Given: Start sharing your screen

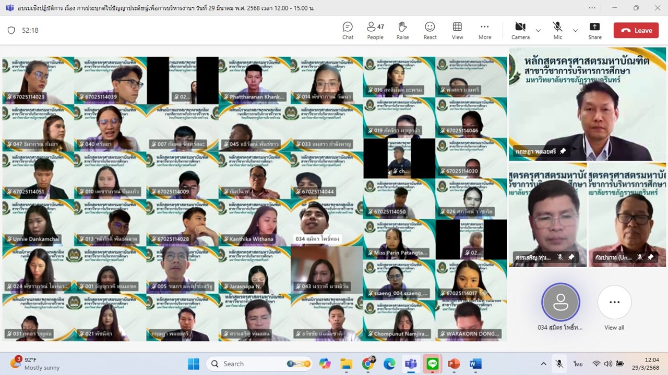Looking at the screenshot, I should click(595, 31).
